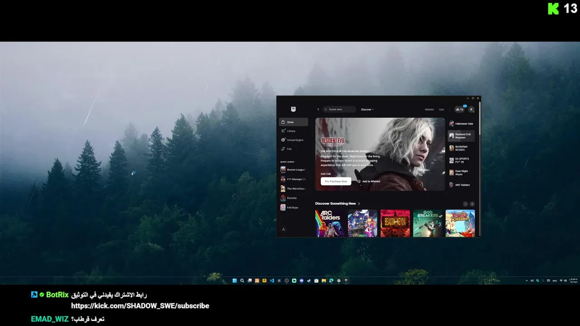Go back with the store back arrow

tap(318, 109)
